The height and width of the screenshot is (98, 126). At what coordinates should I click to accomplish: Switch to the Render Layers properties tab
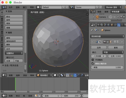pos(102,25)
